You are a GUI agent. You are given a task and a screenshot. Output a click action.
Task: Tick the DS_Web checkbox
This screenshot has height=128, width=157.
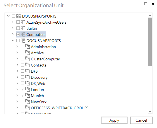[23, 83]
